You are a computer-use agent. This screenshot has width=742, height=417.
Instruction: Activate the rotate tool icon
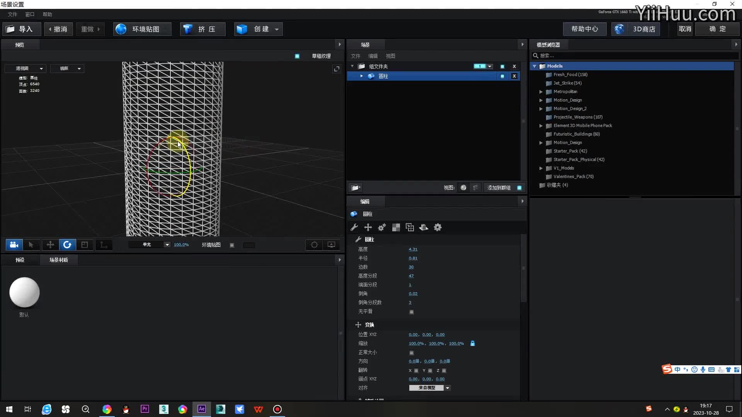pyautogui.click(x=67, y=245)
